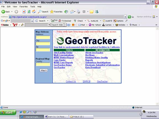
Task: Click the Print icon
Action: coord(78,12)
